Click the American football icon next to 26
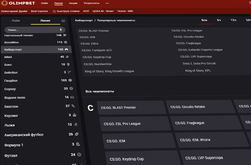The image size is (251, 165). [77, 134]
